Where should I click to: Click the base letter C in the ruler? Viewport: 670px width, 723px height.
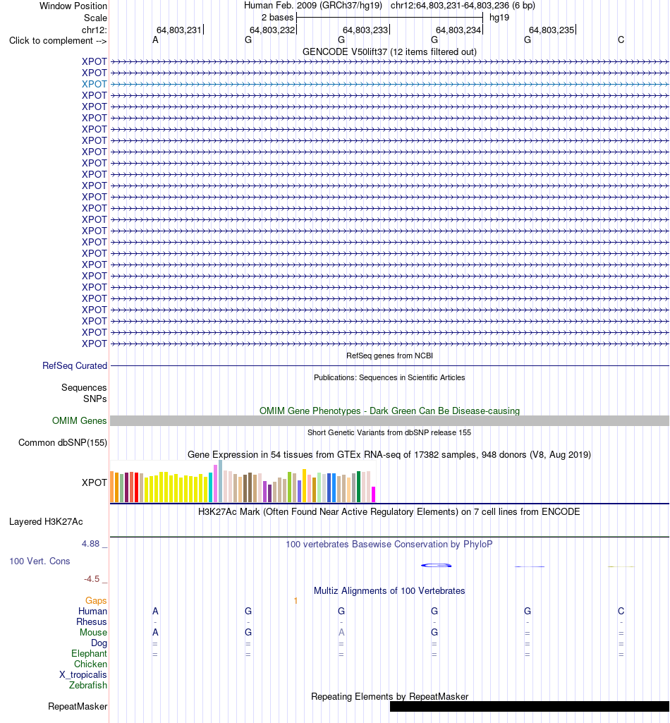pos(621,40)
